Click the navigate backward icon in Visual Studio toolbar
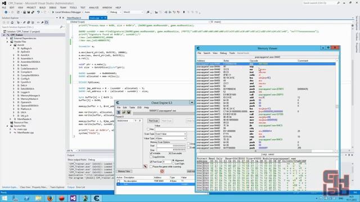 [x=6, y=12]
